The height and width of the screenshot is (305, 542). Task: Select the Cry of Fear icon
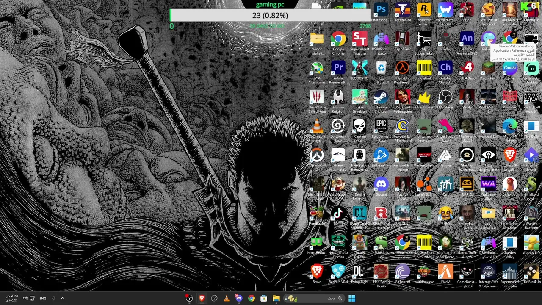pos(403,42)
